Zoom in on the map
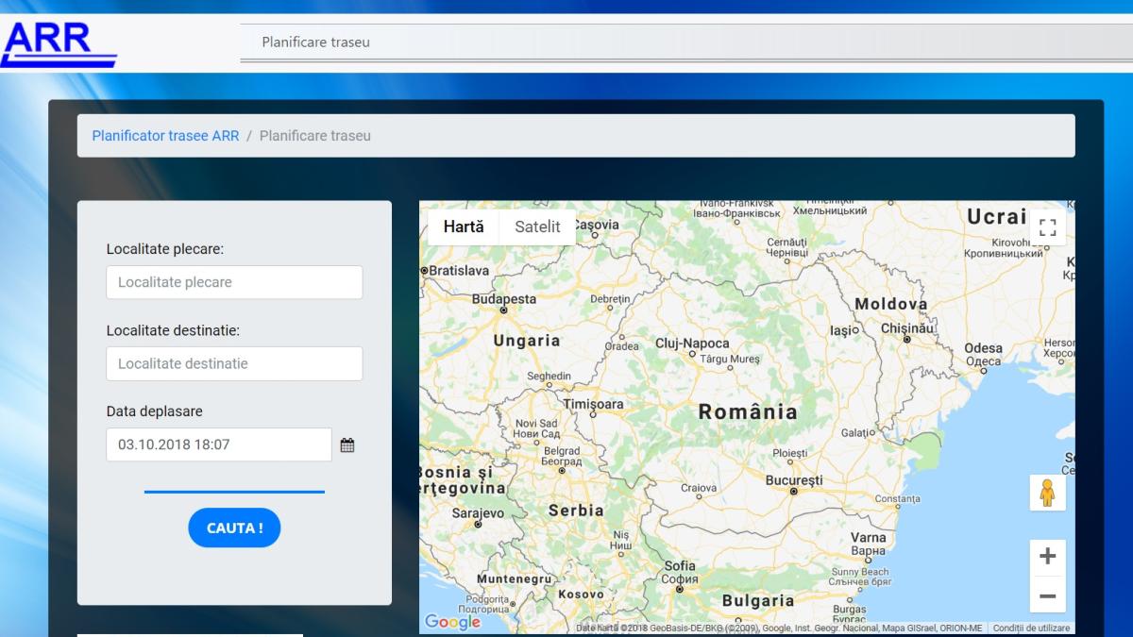Image resolution: width=1133 pixels, height=637 pixels. pyautogui.click(x=1047, y=557)
